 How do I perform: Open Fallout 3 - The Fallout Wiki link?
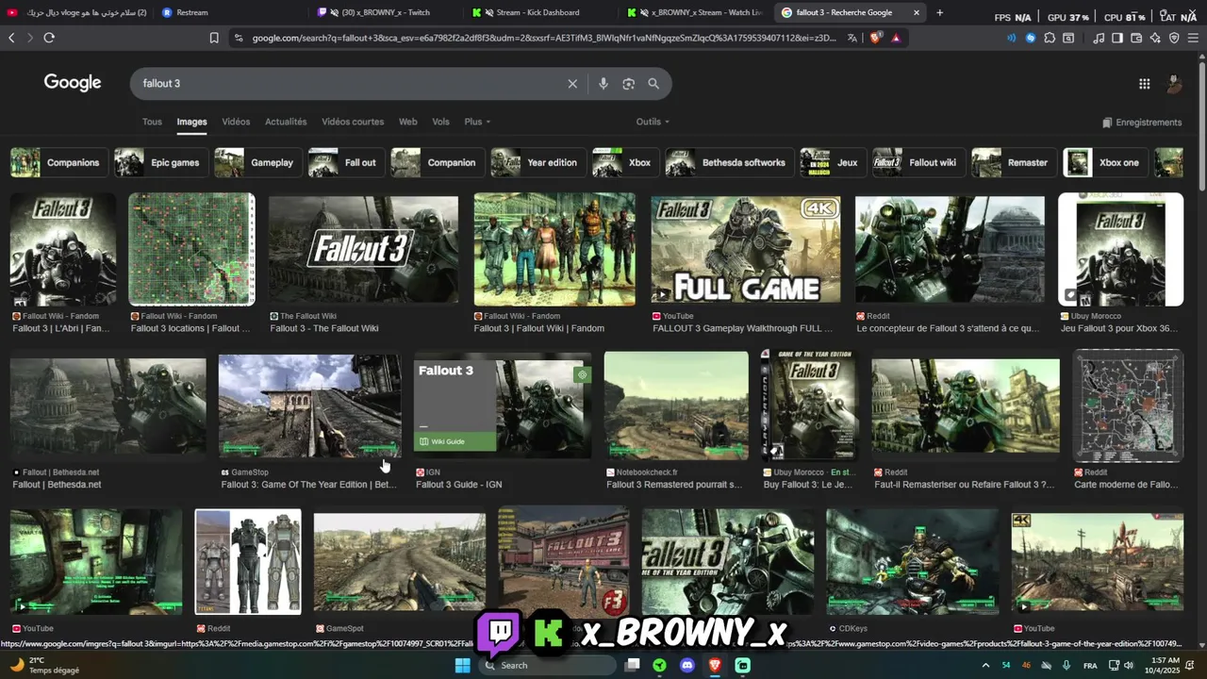click(x=324, y=328)
